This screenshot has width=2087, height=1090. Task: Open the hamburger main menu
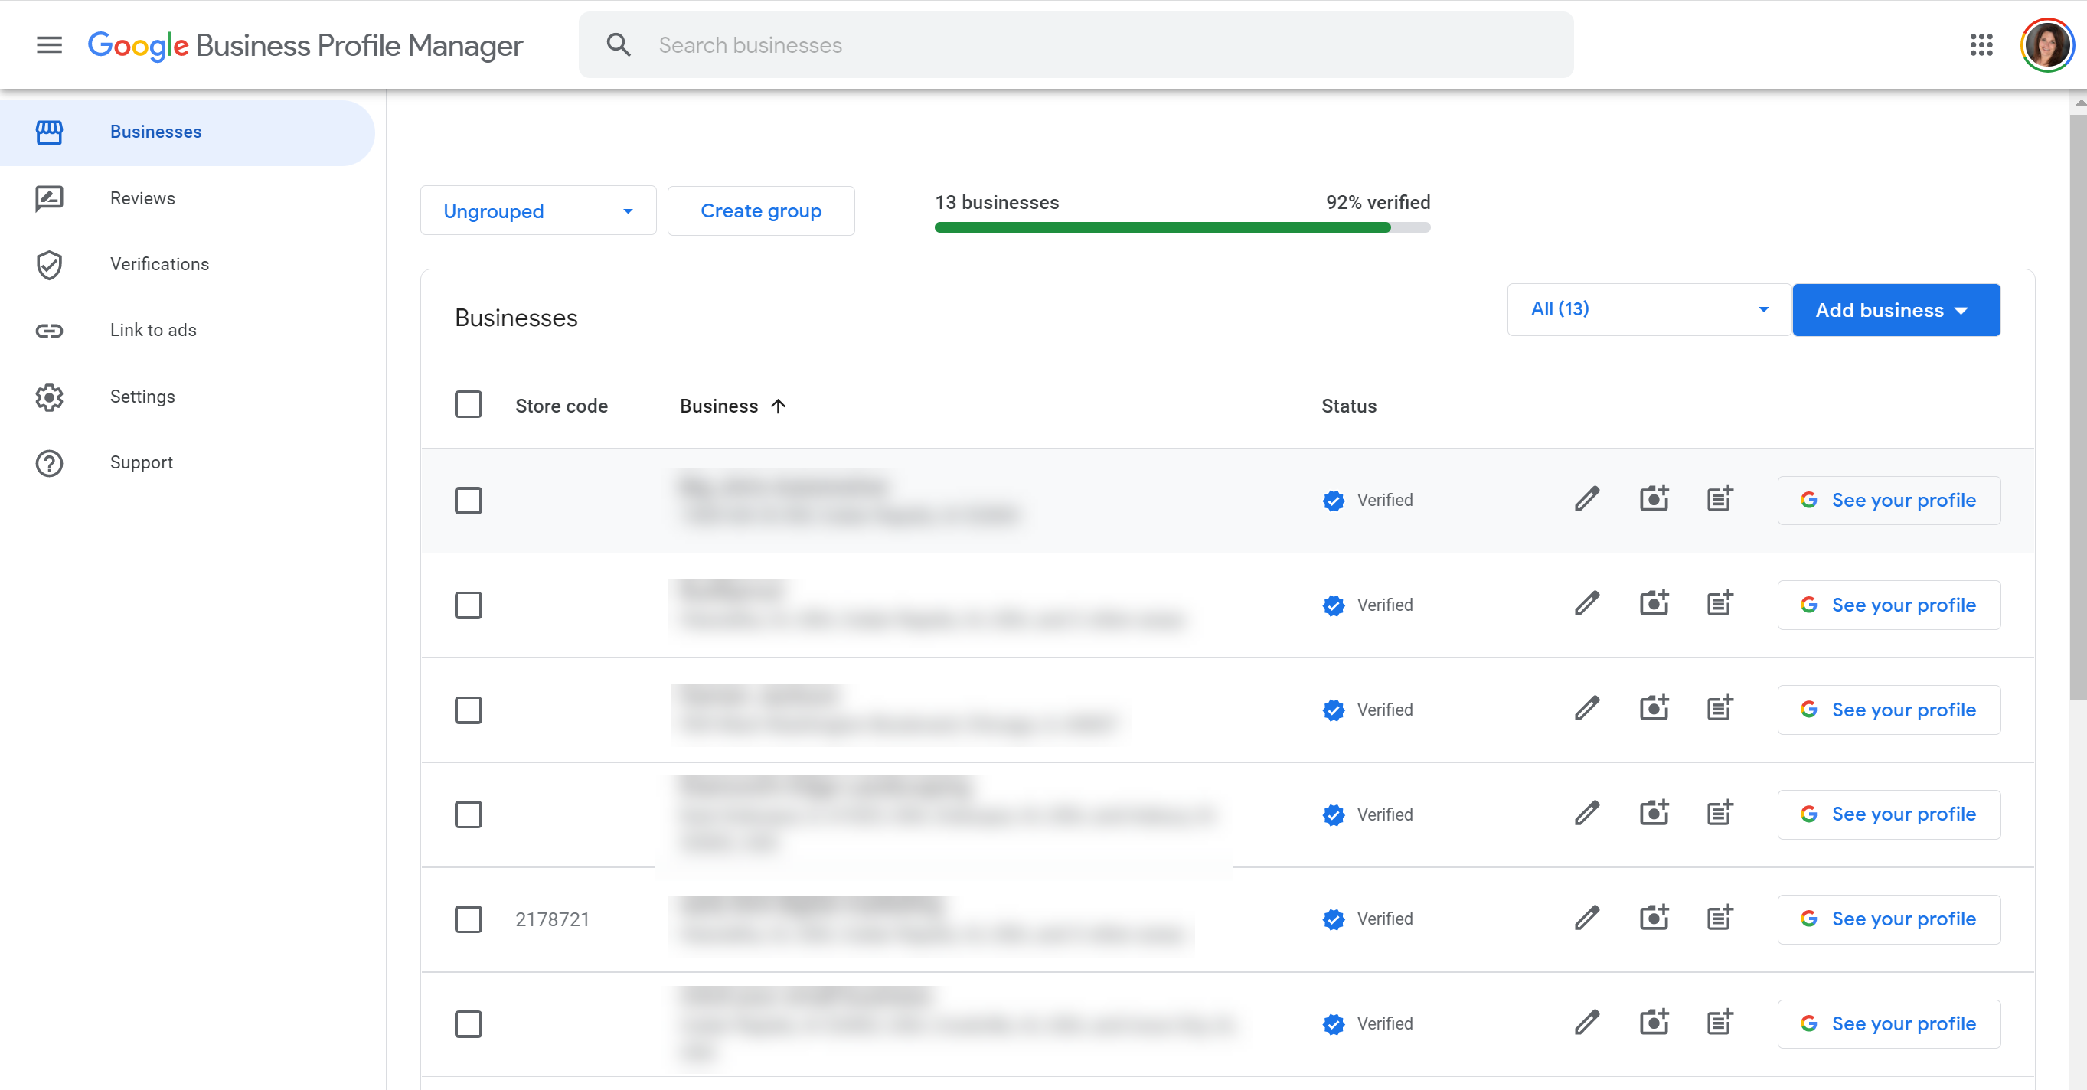click(50, 44)
